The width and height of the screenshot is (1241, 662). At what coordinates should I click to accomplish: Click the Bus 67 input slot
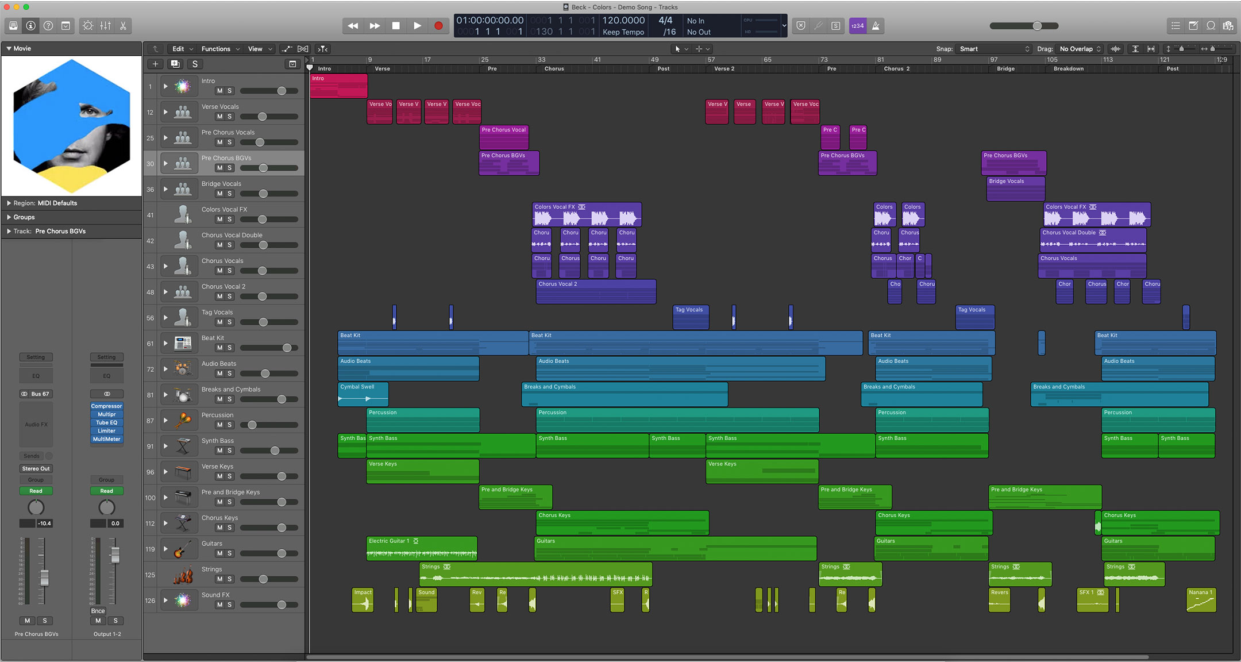point(36,394)
